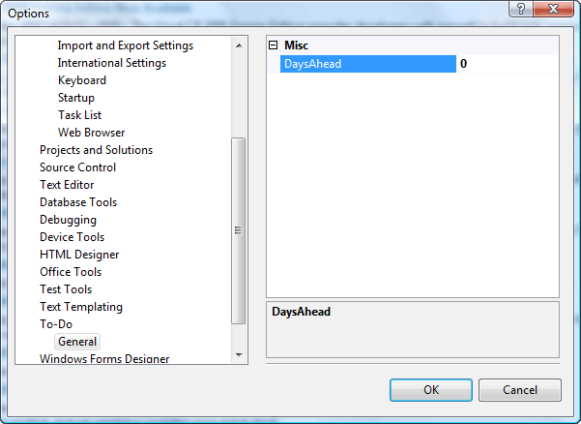
Task: Open the Startup options page
Action: click(76, 98)
